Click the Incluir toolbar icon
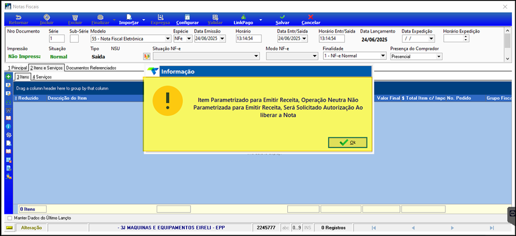Screen dimensions: 516x236 pos(47,17)
